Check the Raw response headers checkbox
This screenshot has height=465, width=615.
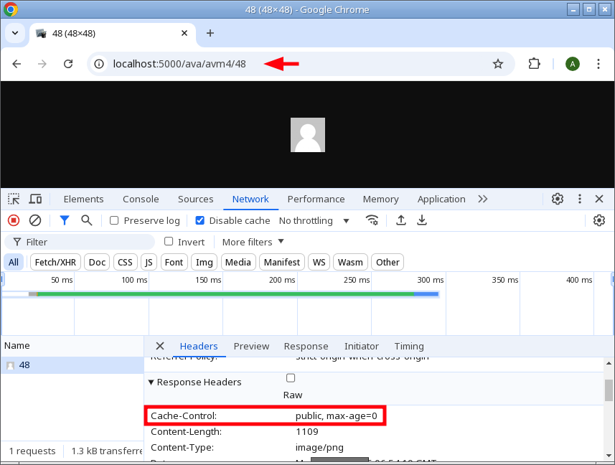[x=291, y=378]
